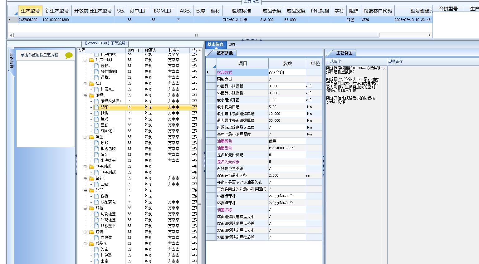This screenshot has width=479, height=264.
Task: Click the page icon beside 阻焊前处理1
Action: click(96, 101)
